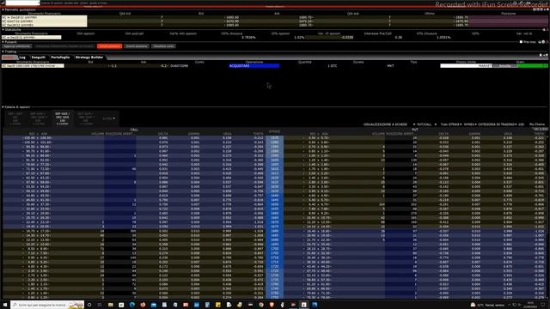This screenshot has height=309, width=550.
Task: Click the call-side VEGA column header
Action: [227, 134]
